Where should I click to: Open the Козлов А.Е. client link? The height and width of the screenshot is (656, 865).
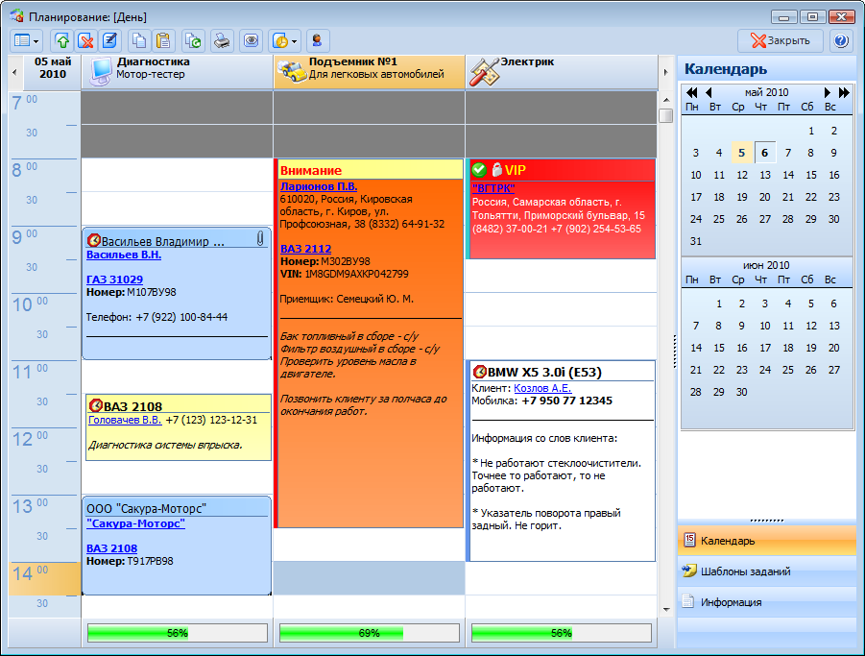click(542, 388)
